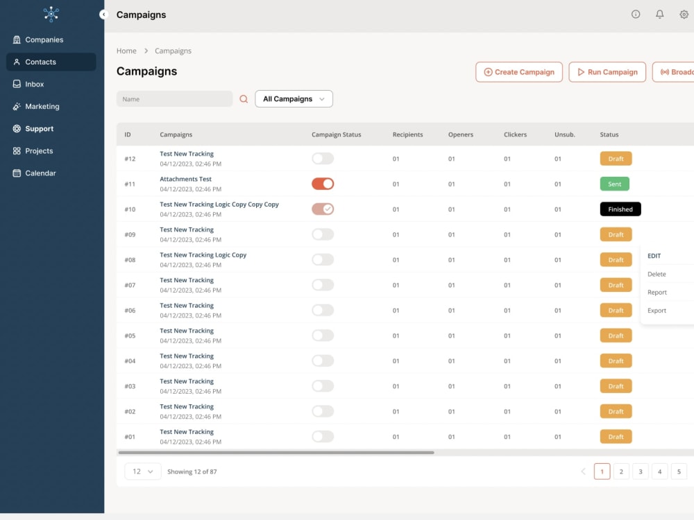694x520 pixels.
Task: Enable campaign #07 toggle
Action: tap(323, 285)
